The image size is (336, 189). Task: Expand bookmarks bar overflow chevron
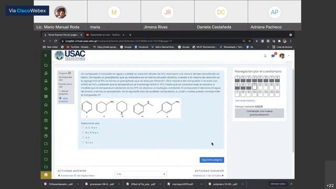click(268, 47)
